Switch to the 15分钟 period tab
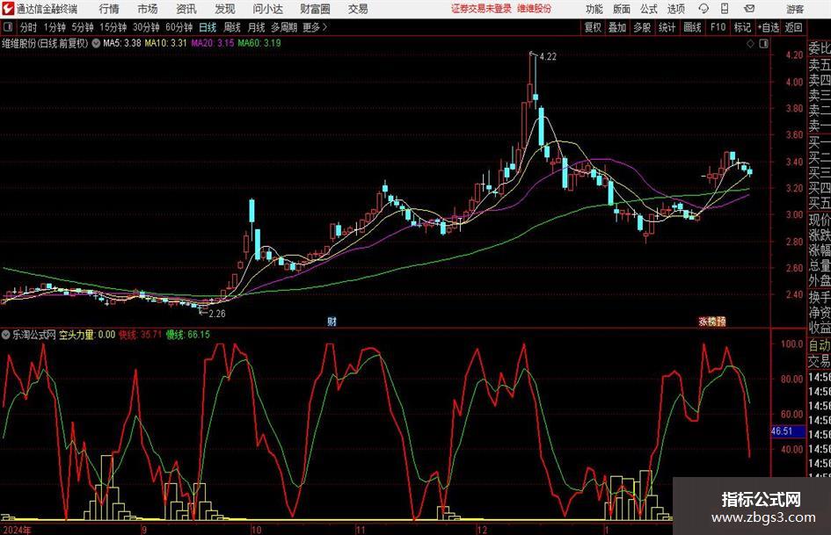This screenshot has height=535, width=831. [x=113, y=27]
